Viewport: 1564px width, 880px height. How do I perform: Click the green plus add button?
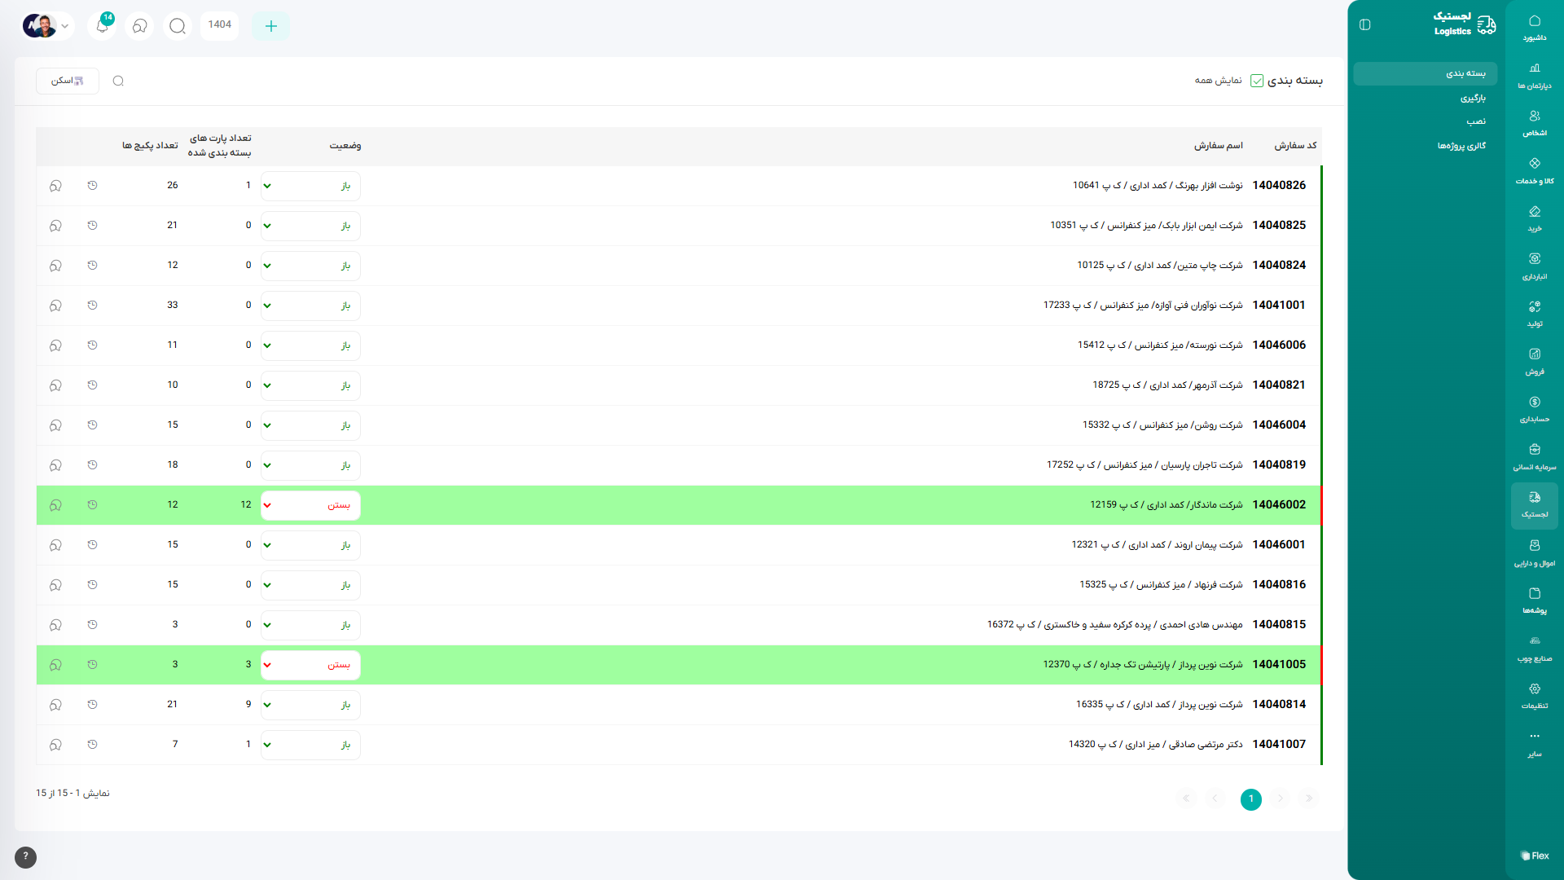tap(270, 26)
